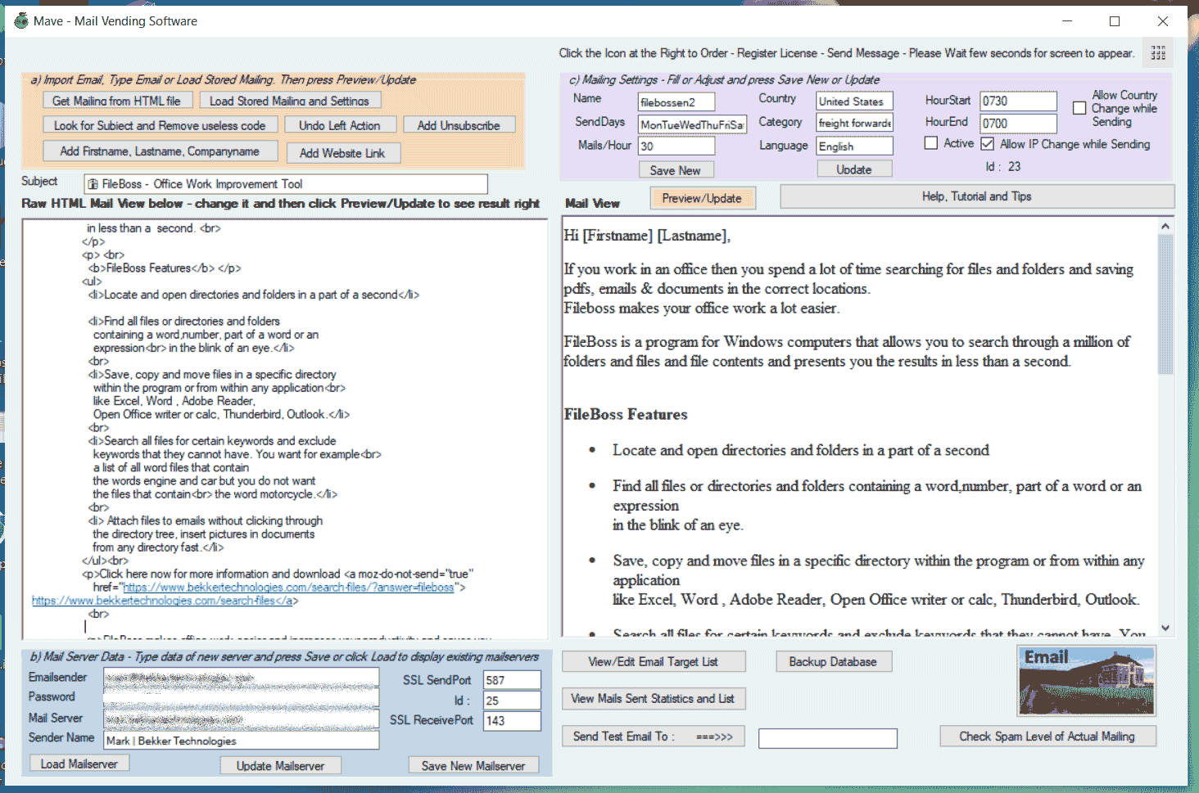Click the Save New Mailserver button
The image size is (1199, 793).
click(473, 765)
